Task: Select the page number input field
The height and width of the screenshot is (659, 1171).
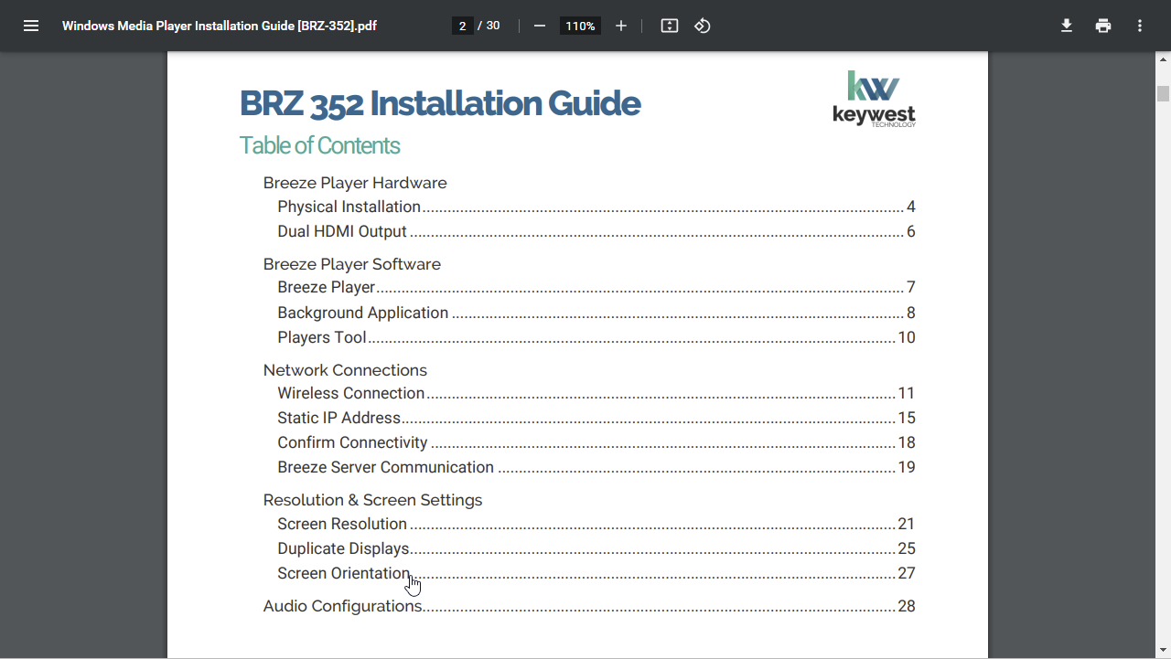Action: [463, 26]
